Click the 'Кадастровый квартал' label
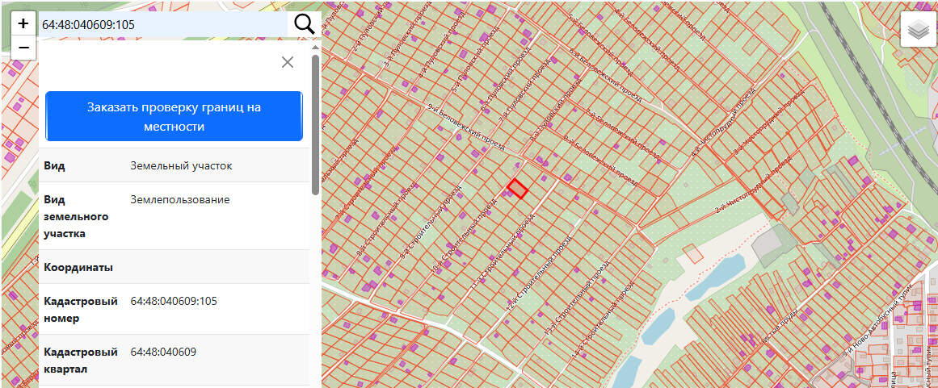Viewport: 938px width, 388px height. click(81, 361)
